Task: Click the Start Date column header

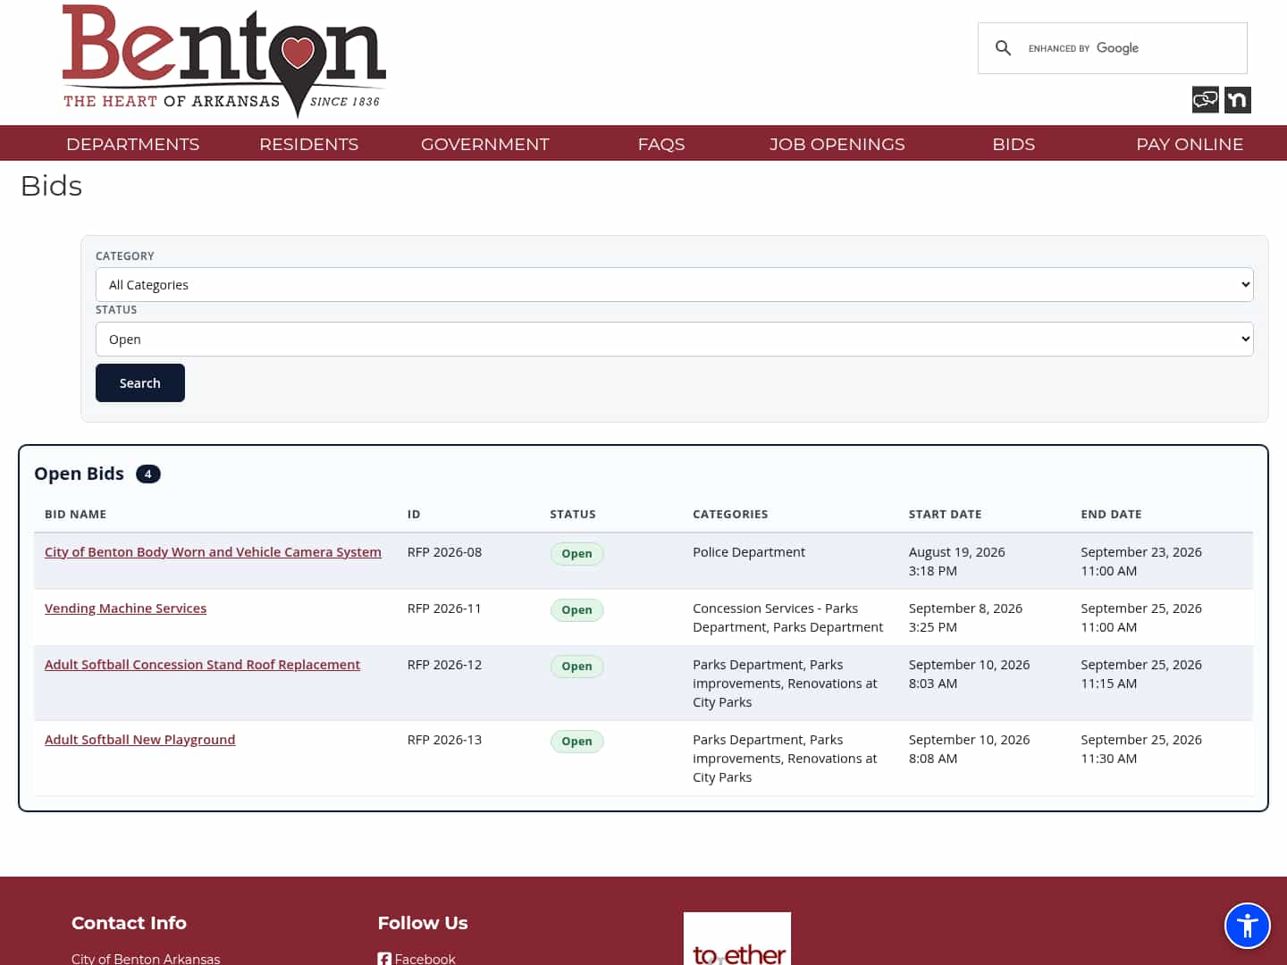Action: pyautogui.click(x=945, y=514)
